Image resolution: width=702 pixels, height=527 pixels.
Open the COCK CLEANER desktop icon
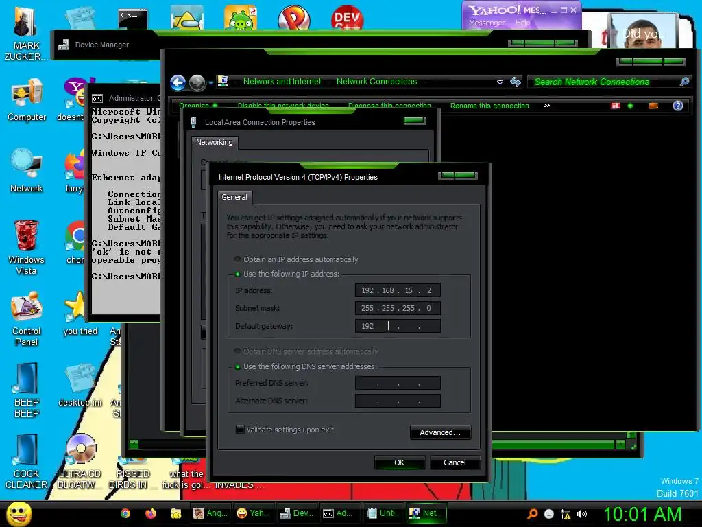click(x=27, y=462)
